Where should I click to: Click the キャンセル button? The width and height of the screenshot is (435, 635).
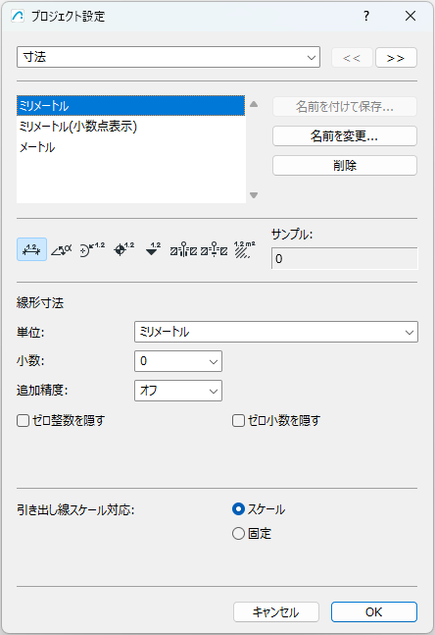coord(276,611)
